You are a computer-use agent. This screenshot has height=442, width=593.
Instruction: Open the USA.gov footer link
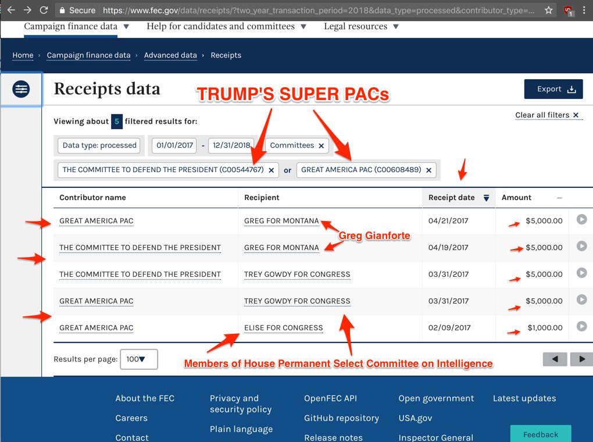coord(415,418)
